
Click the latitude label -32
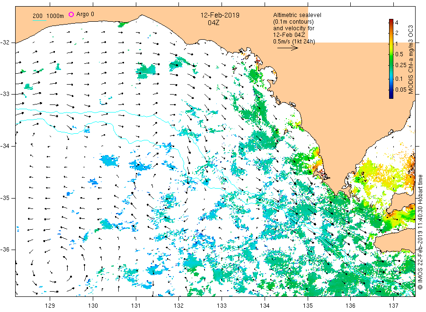point(5,43)
